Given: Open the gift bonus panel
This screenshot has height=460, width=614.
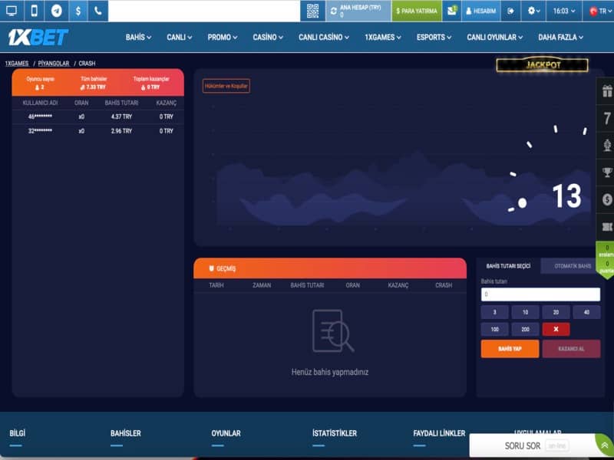Looking at the screenshot, I should [x=605, y=90].
